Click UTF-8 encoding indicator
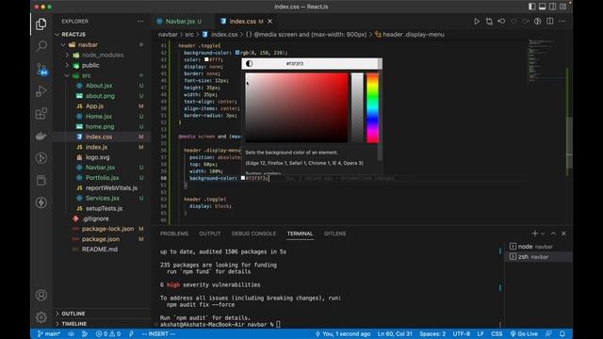The width and height of the screenshot is (603, 339). pyautogui.click(x=461, y=333)
